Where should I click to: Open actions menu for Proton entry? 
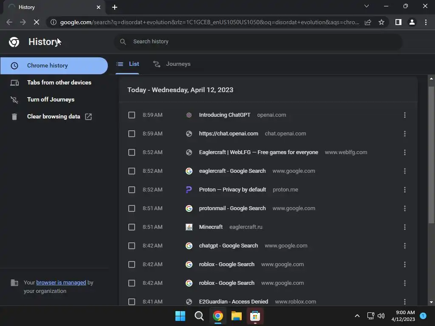(x=405, y=190)
